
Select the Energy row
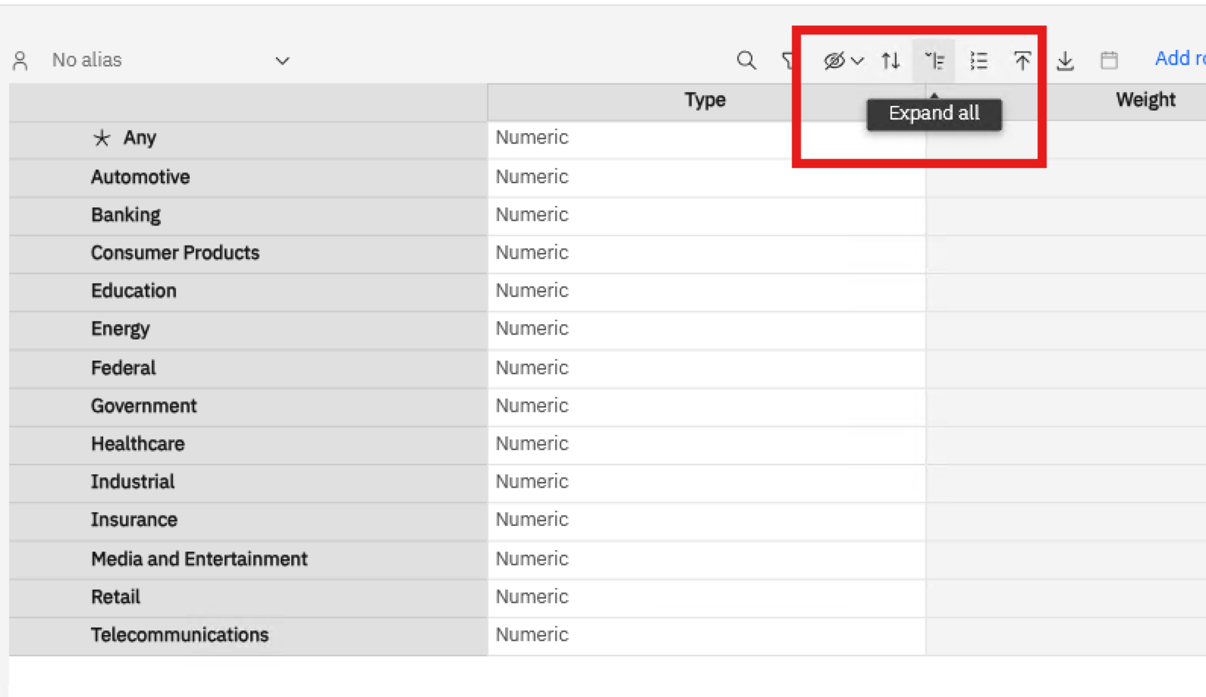(248, 330)
